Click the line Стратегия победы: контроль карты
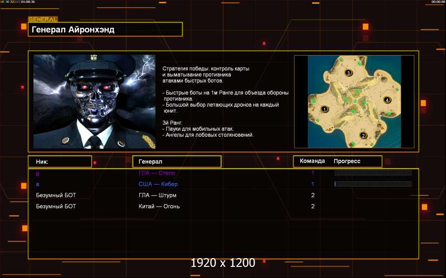 pyautogui.click(x=206, y=69)
